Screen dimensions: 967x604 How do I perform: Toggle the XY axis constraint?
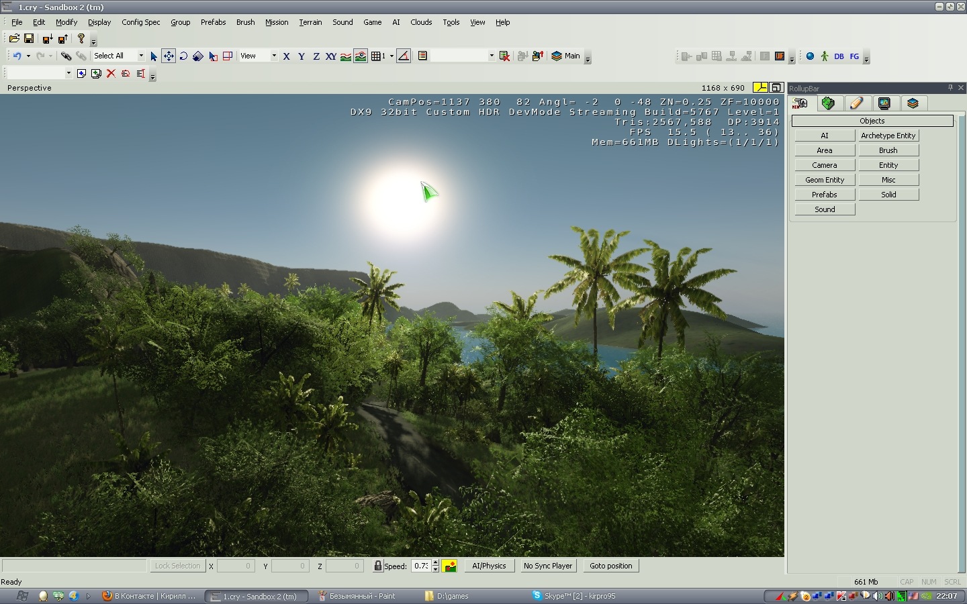330,56
